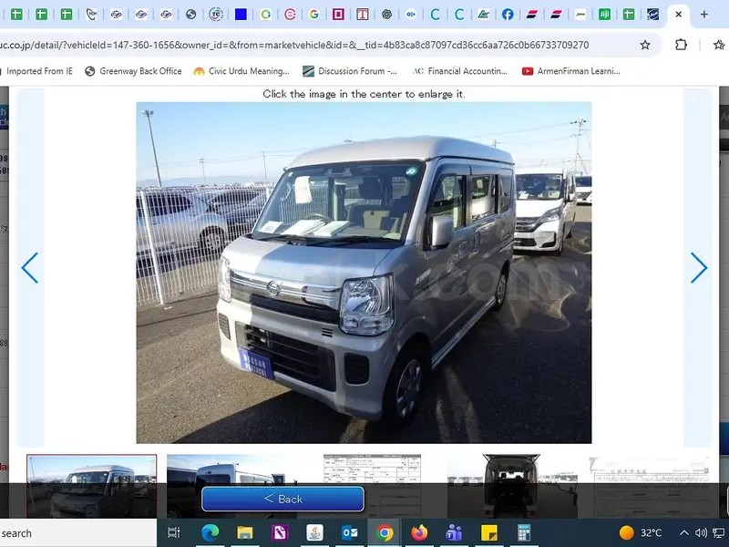Image resolution: width=729 pixels, height=547 pixels.
Task: Switch to the tab left of the active tab
Action: point(653,15)
